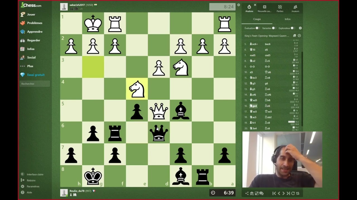Click the share game icon
The width and height of the screenshot is (357, 200).
247,193
